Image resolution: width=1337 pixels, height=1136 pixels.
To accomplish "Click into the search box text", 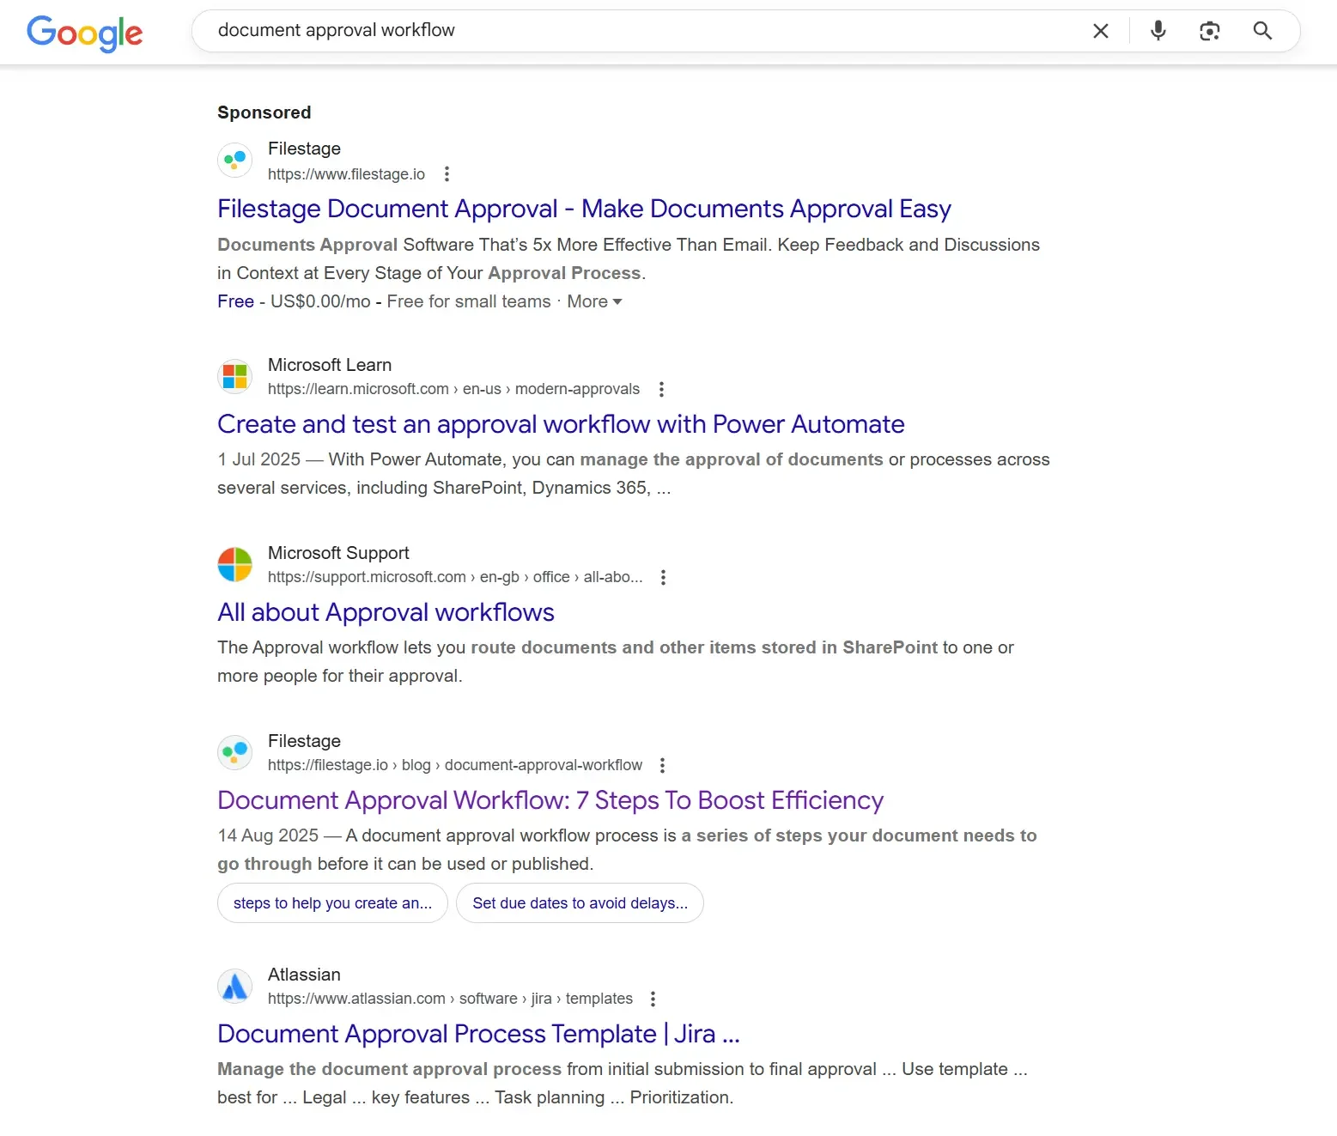I will pos(337,30).
